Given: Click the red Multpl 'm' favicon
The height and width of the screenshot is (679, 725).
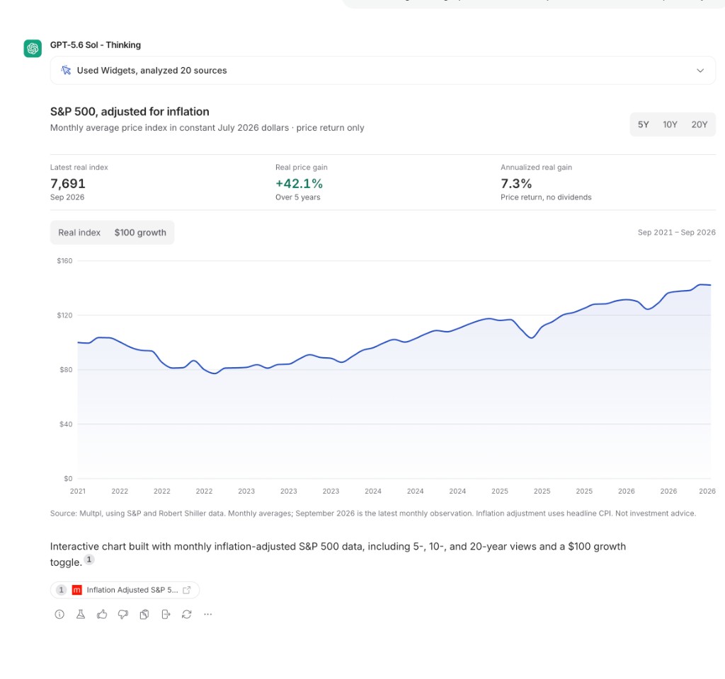Looking at the screenshot, I should pyautogui.click(x=76, y=590).
